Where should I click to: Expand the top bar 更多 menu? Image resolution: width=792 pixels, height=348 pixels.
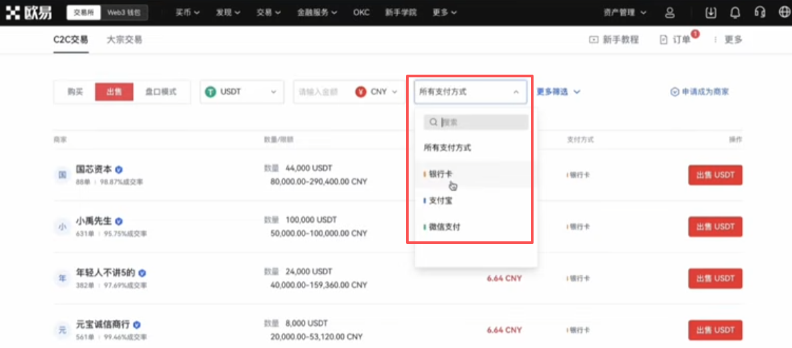pyautogui.click(x=445, y=13)
